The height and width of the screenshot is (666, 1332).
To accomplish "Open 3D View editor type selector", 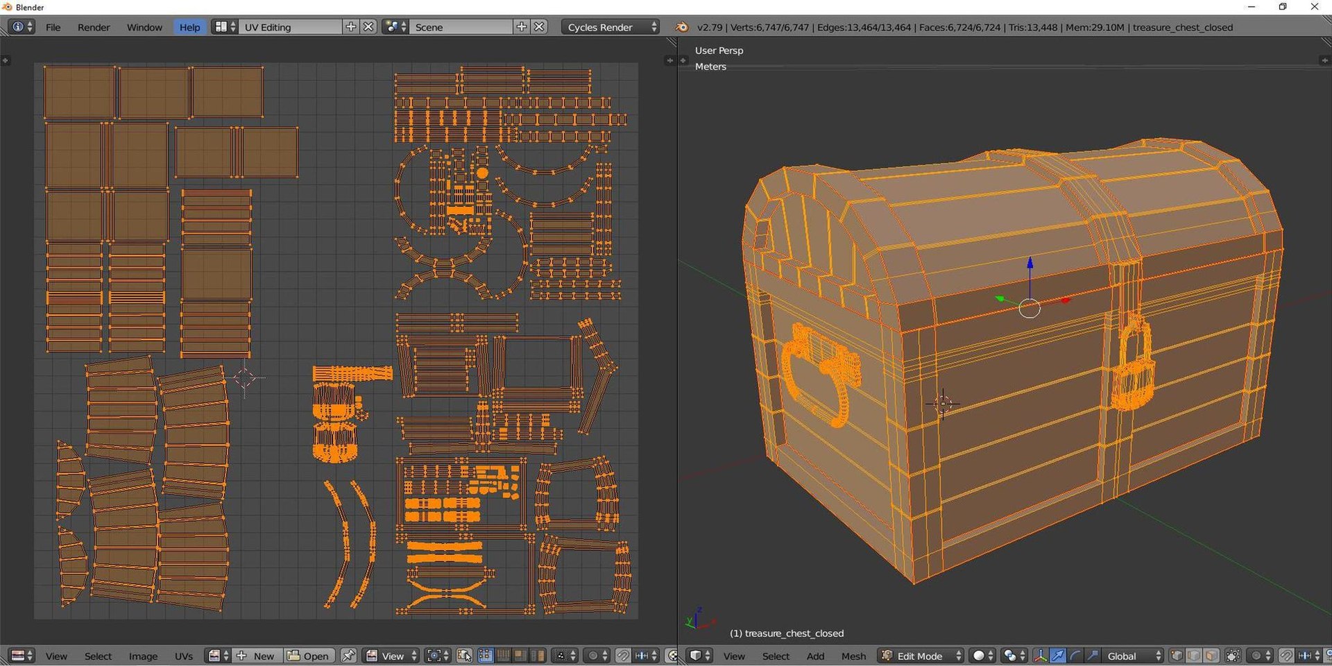I will click(699, 656).
